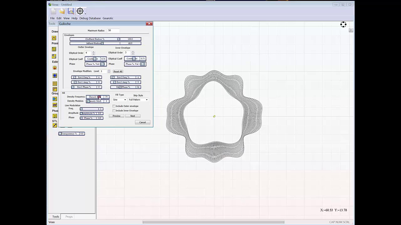This screenshot has height=225, width=401.
Task: Click the Next button
Action: click(x=133, y=116)
